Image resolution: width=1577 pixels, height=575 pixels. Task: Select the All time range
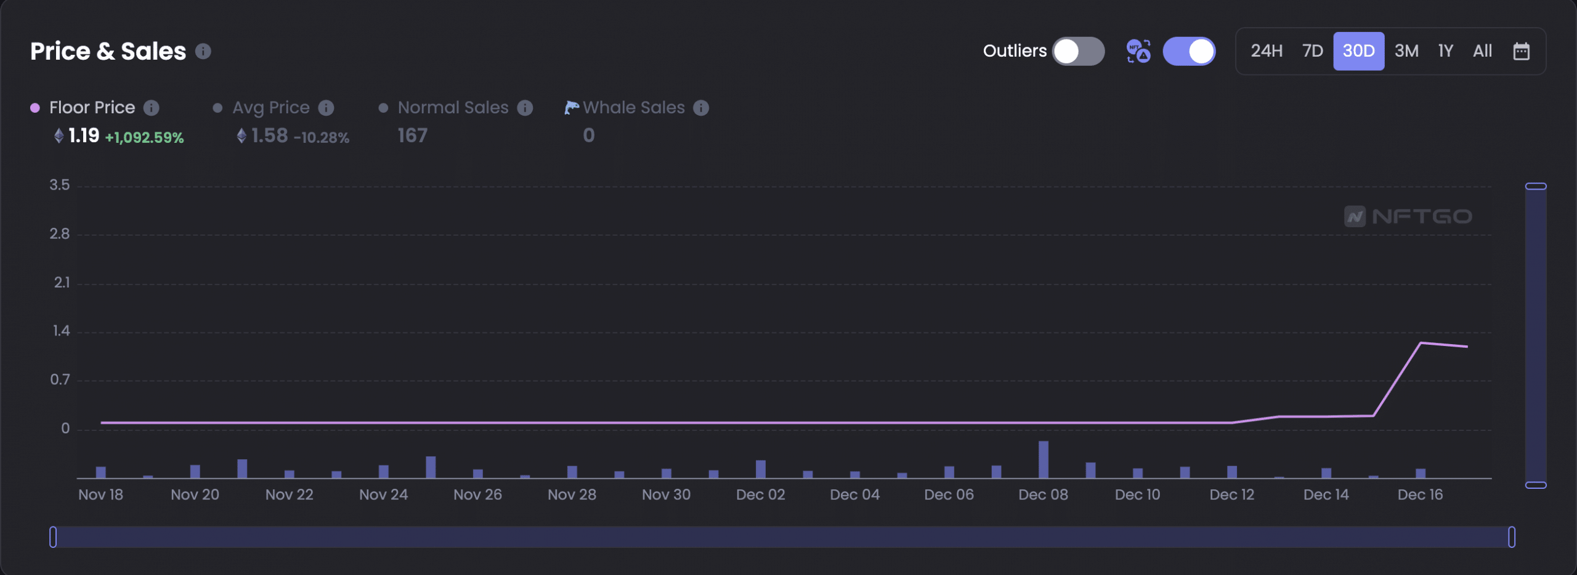(x=1482, y=51)
